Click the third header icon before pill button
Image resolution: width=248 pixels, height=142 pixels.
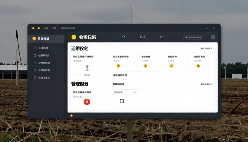[162, 37]
